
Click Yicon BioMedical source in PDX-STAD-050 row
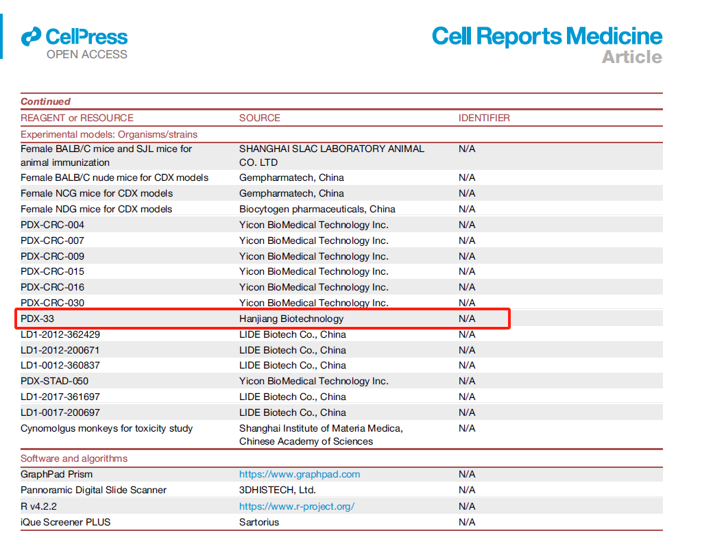point(314,381)
